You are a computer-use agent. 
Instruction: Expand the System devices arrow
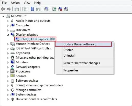point(8,95)
